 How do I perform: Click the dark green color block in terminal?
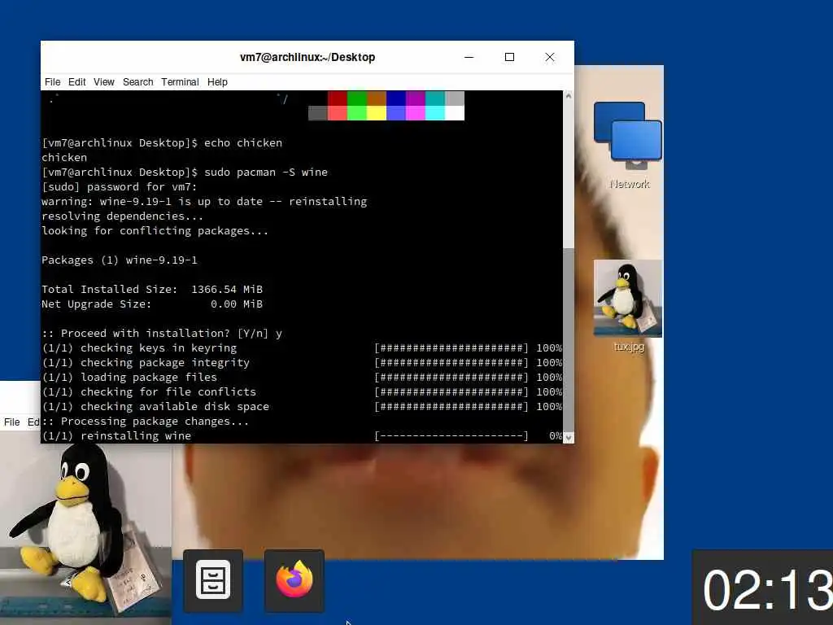tap(357, 98)
